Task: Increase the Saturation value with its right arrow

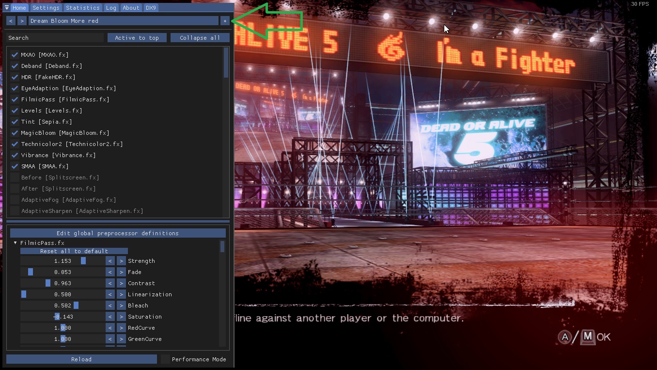Action: click(x=121, y=317)
